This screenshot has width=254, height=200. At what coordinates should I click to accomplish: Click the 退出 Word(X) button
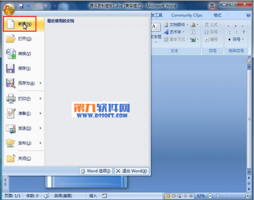tap(132, 171)
